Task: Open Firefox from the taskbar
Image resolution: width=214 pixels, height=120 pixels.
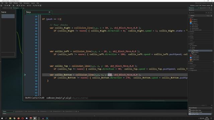Action: pos(18,118)
